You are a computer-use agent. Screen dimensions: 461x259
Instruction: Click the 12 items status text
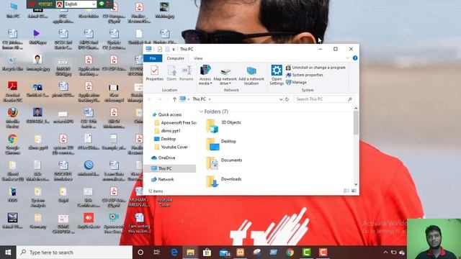pyautogui.click(x=156, y=191)
